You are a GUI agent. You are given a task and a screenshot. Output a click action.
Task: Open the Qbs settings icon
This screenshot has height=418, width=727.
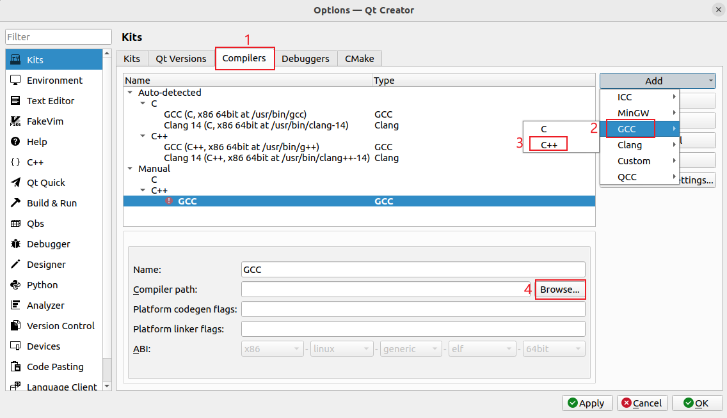15,224
